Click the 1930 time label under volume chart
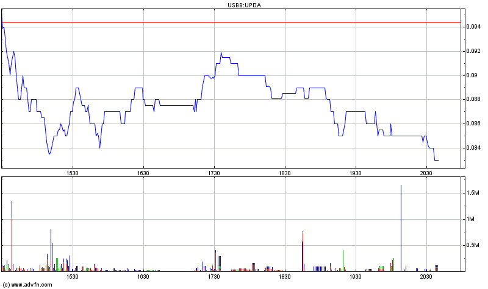Image resolution: width=488 pixels, height=289 pixels. (x=356, y=277)
